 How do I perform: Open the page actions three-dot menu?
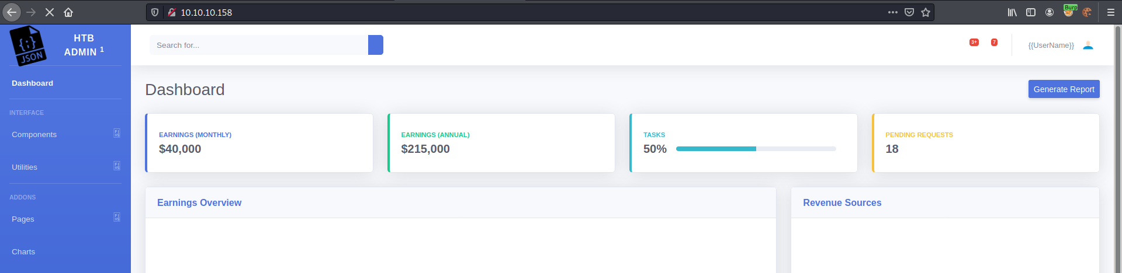click(893, 12)
